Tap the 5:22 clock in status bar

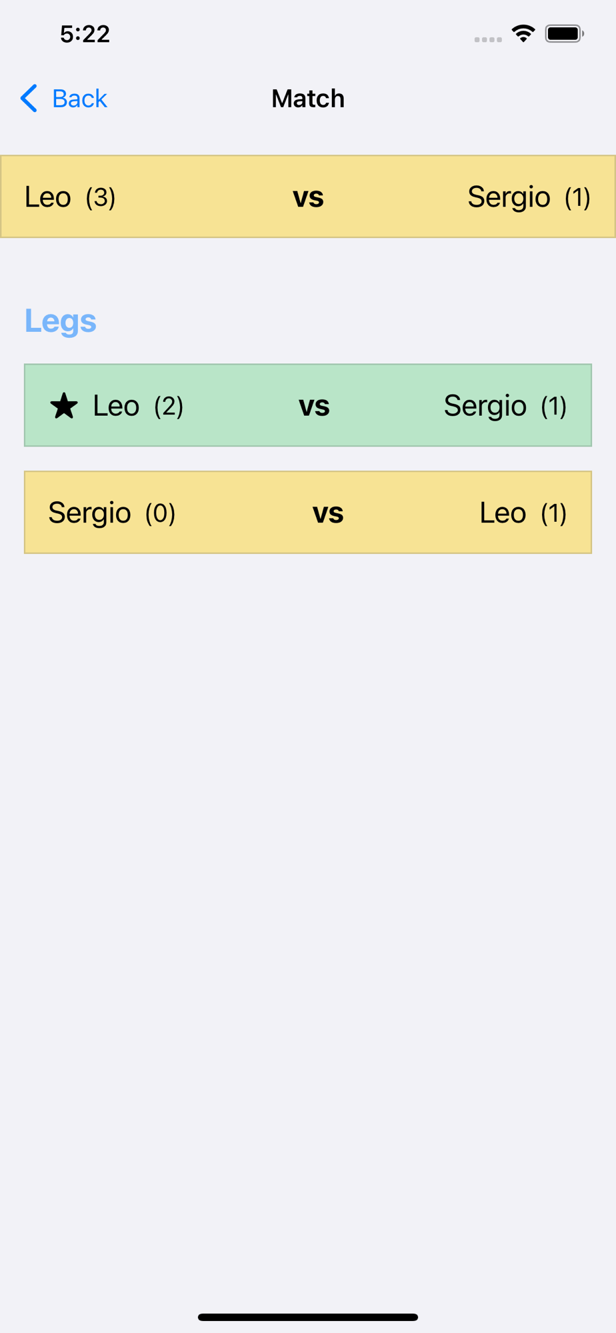pos(85,34)
